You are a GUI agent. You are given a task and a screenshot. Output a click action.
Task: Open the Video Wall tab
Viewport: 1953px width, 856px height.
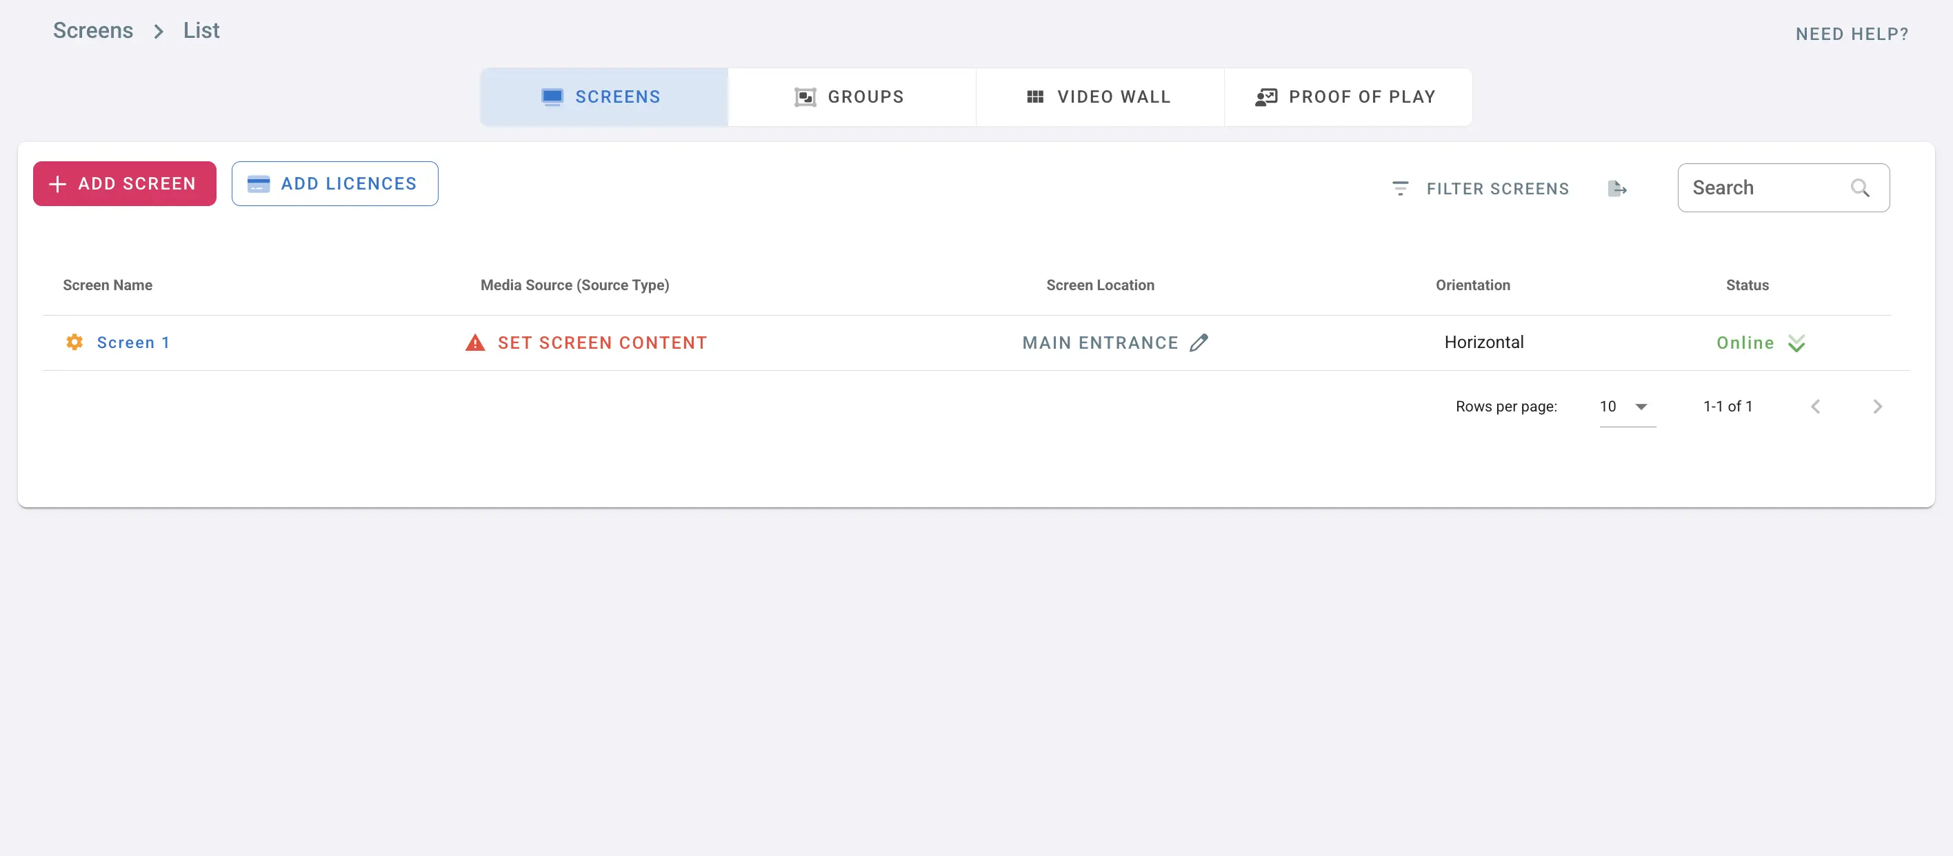(1099, 97)
